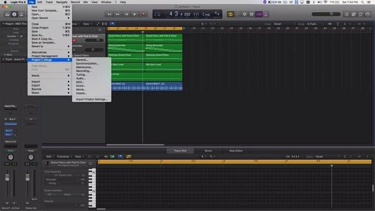The height and width of the screenshot is (211, 375).
Task: Choose Import Project Settings...
Action: (x=91, y=99)
